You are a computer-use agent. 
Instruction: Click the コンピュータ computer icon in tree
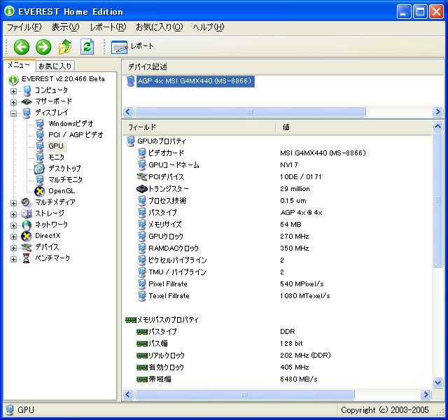point(27,90)
